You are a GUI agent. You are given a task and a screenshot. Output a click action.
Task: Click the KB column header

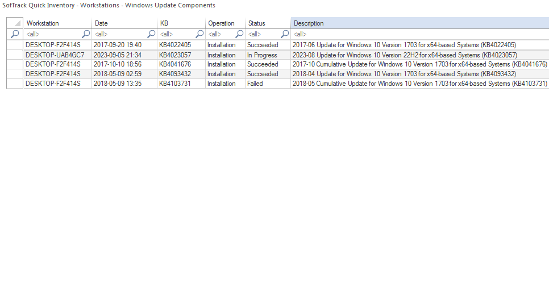[181, 23]
